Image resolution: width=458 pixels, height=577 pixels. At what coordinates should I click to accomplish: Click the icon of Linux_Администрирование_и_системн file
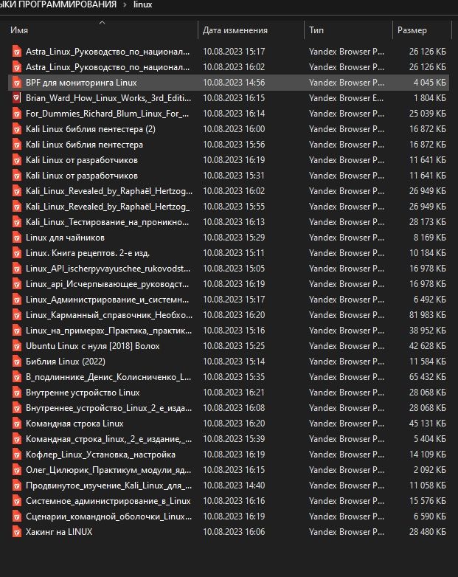coord(16,299)
